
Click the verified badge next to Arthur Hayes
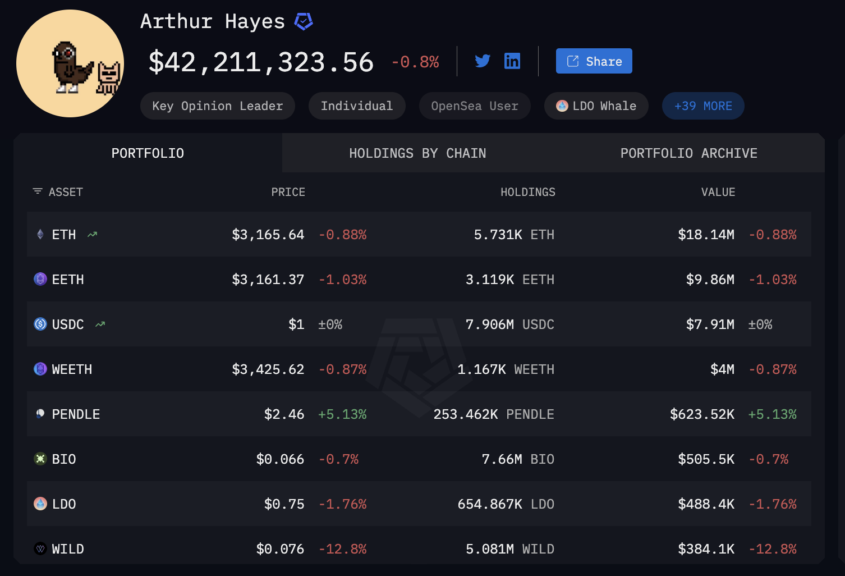tap(303, 21)
